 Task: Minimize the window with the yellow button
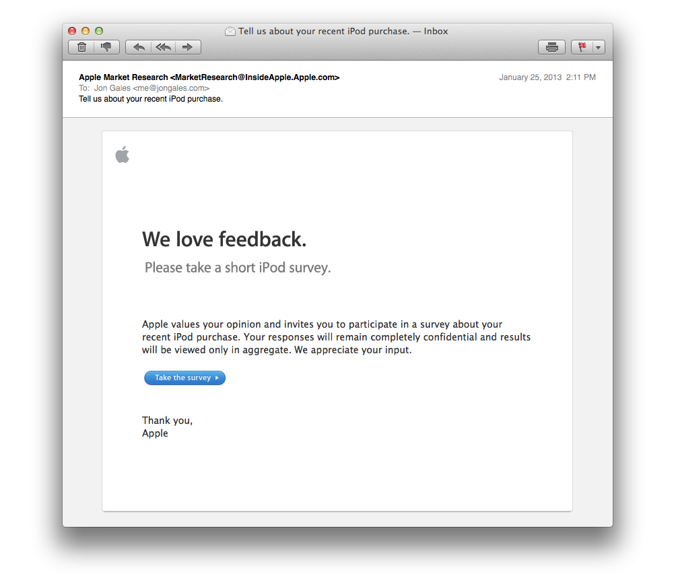(x=86, y=31)
